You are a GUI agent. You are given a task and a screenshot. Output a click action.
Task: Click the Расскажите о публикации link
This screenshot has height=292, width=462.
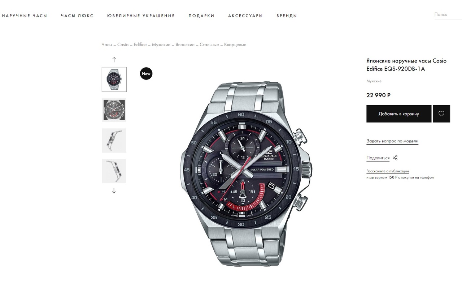388,171
